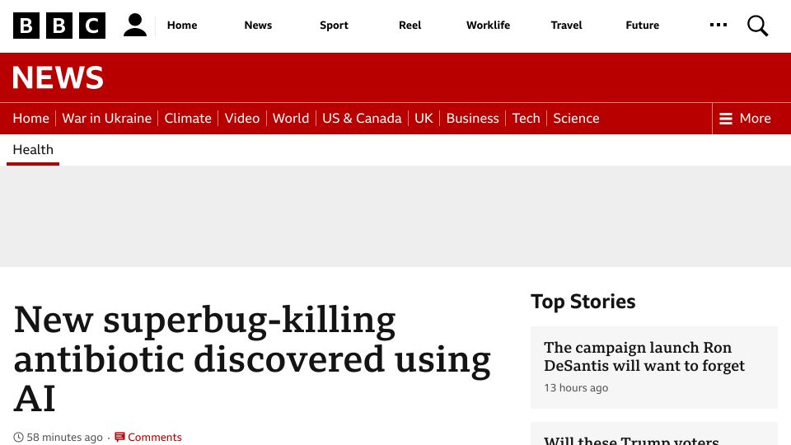791x445 pixels.
Task: Open Worklife in the top navigation
Action: (x=488, y=26)
